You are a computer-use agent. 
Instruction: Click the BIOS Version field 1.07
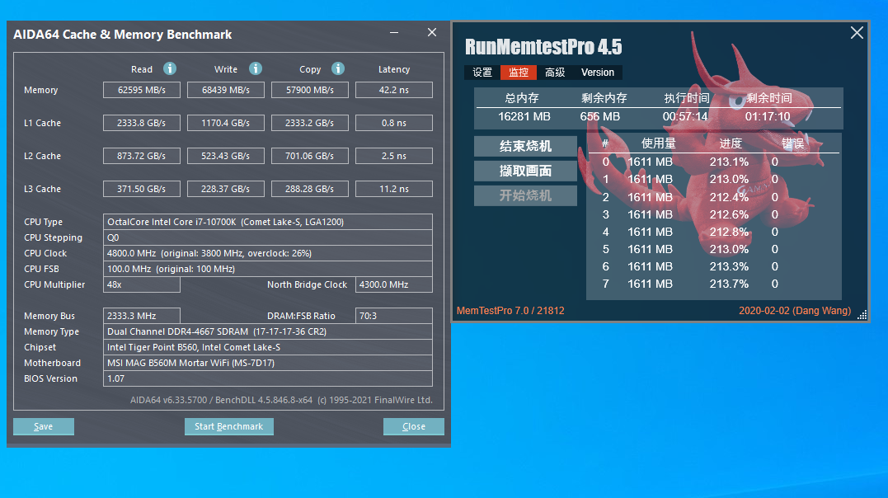pyautogui.click(x=268, y=378)
